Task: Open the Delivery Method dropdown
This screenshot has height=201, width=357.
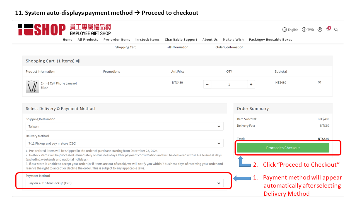Action: 125,143
